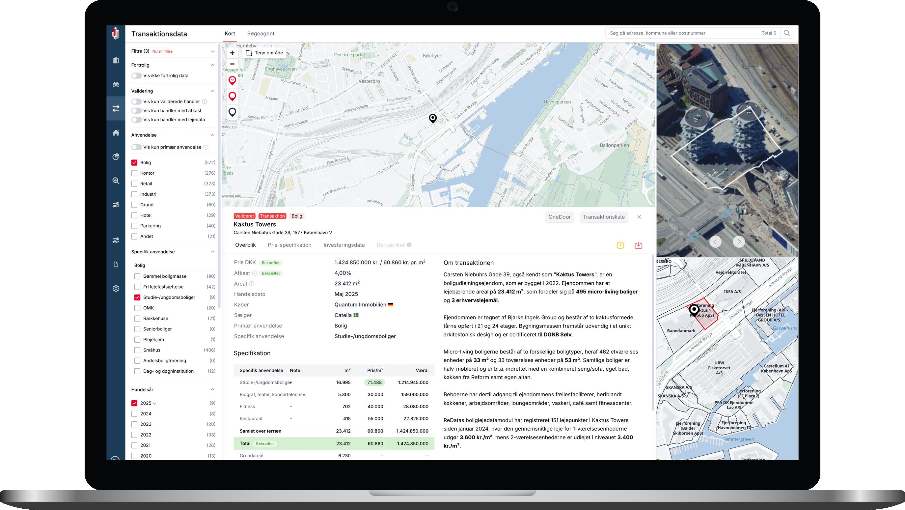Collapse the Handelsår section chevron

212,389
